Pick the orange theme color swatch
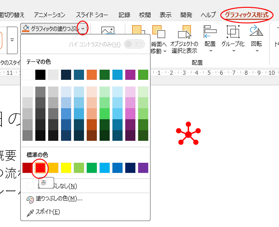The width and height of the screenshot is (279, 227). pyautogui.click(x=92, y=75)
